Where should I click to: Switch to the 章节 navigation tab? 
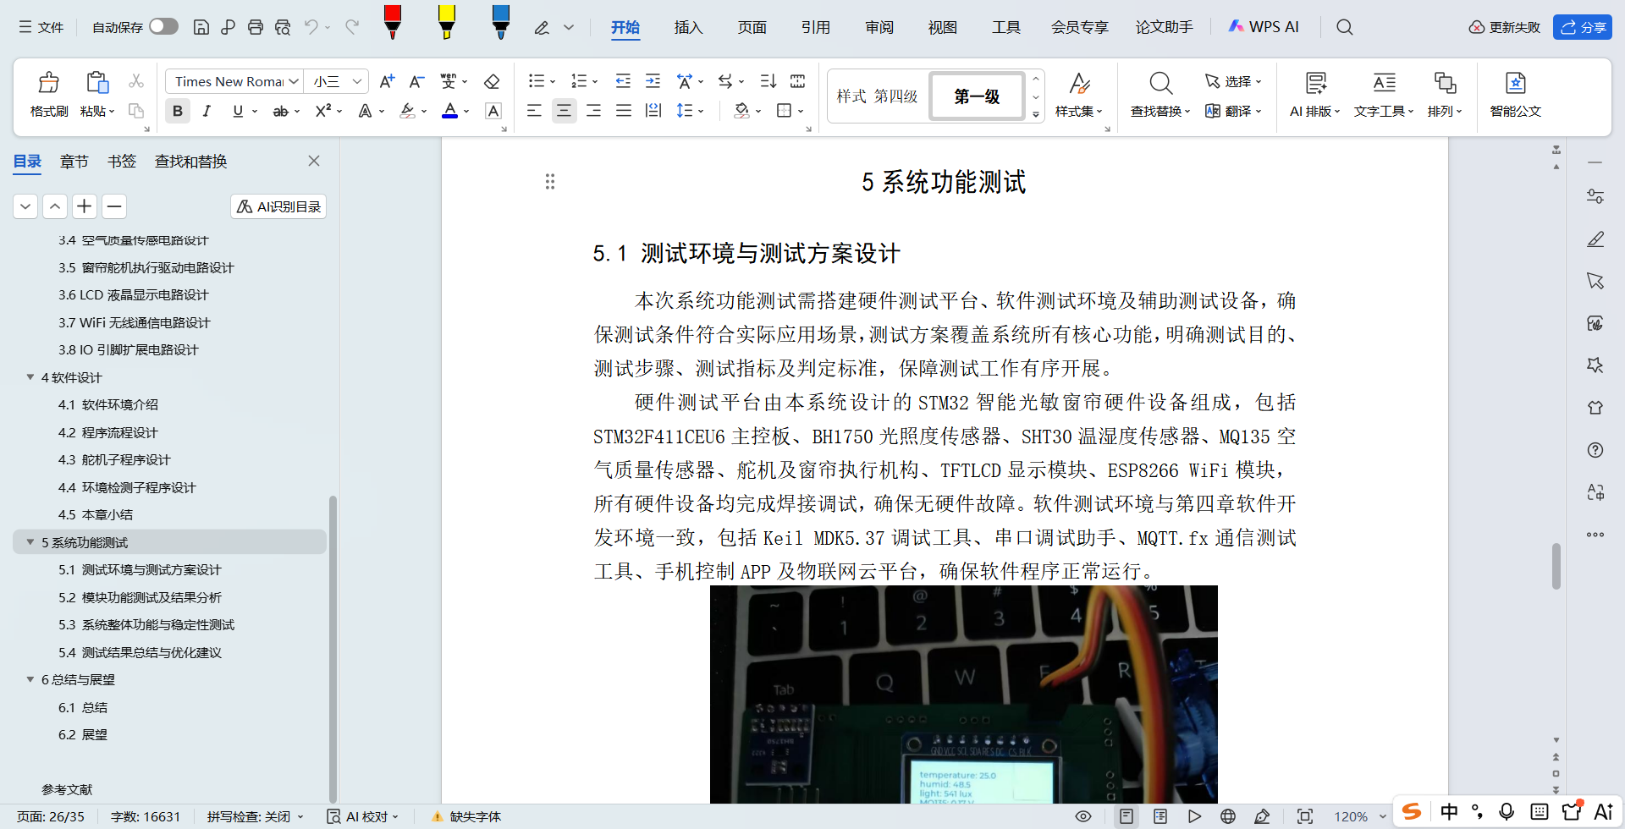74,161
